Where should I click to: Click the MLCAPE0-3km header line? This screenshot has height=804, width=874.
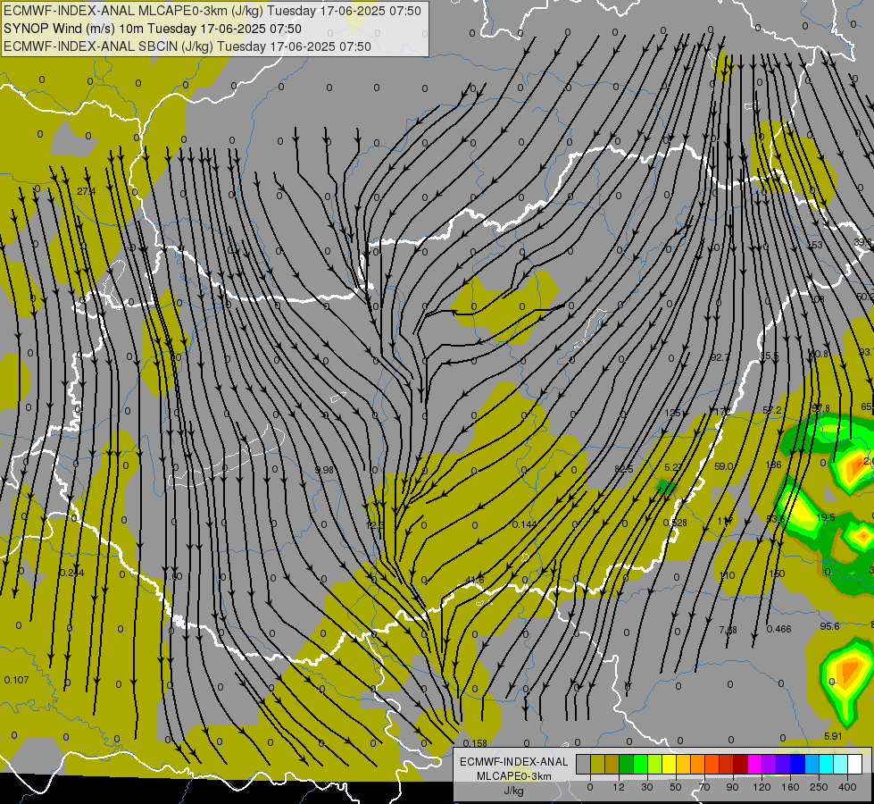pos(212,11)
